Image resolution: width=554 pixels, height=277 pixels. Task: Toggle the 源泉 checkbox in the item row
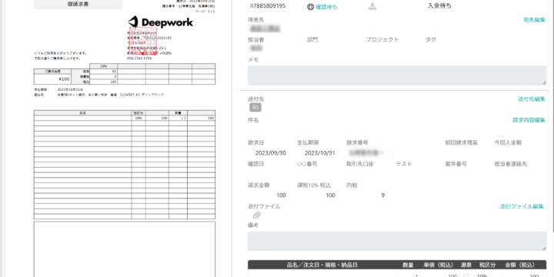(466, 275)
